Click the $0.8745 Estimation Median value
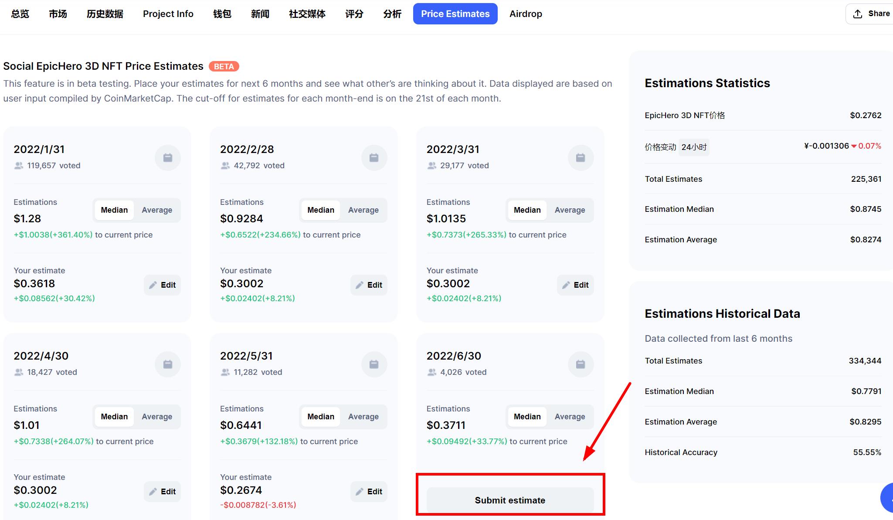Viewport: 893px width, 520px height. click(866, 209)
